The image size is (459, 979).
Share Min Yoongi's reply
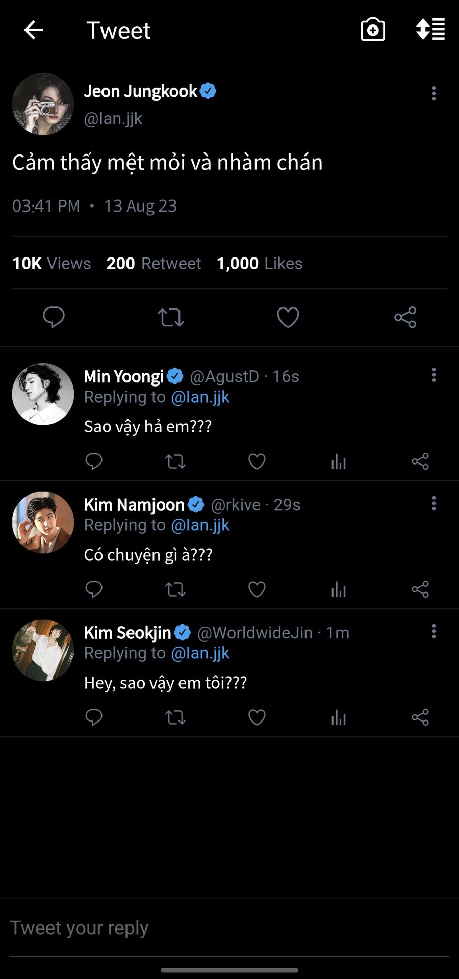click(x=420, y=461)
